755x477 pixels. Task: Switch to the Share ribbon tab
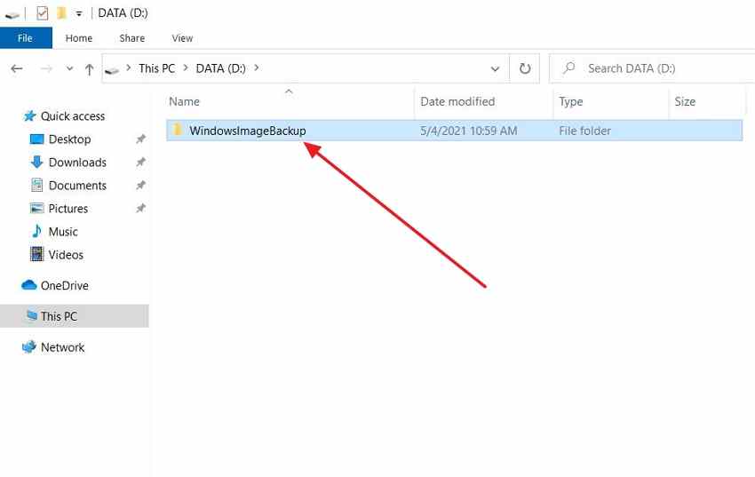tap(132, 38)
